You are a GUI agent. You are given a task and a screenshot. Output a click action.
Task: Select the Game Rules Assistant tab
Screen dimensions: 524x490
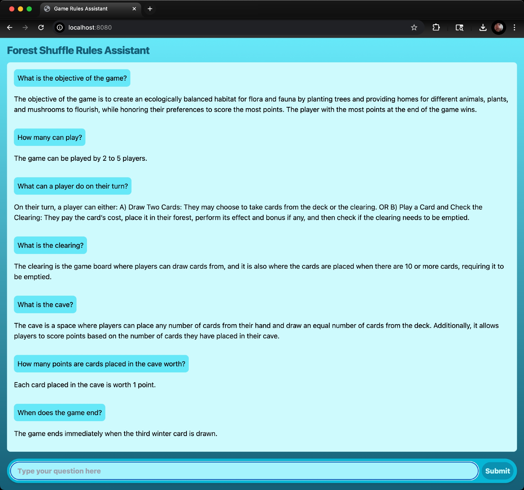[81, 9]
